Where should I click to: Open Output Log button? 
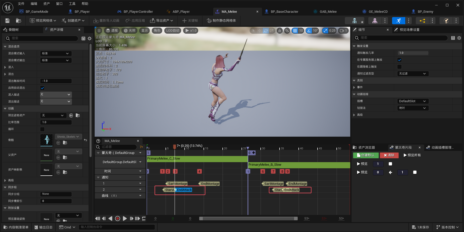point(44,227)
